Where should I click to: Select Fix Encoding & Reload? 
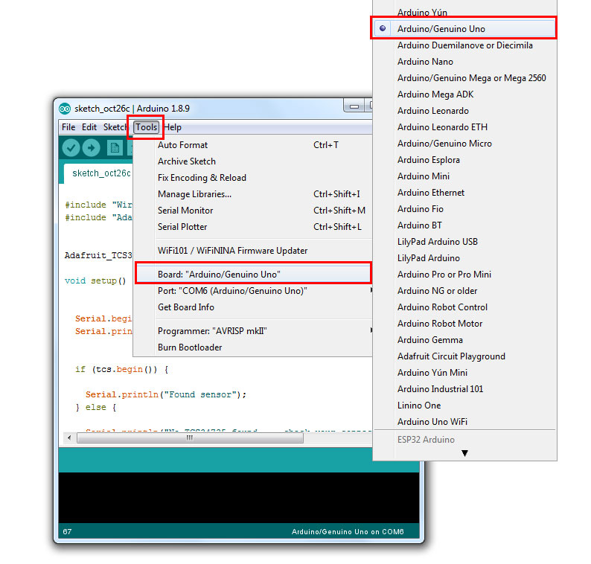[253, 178]
